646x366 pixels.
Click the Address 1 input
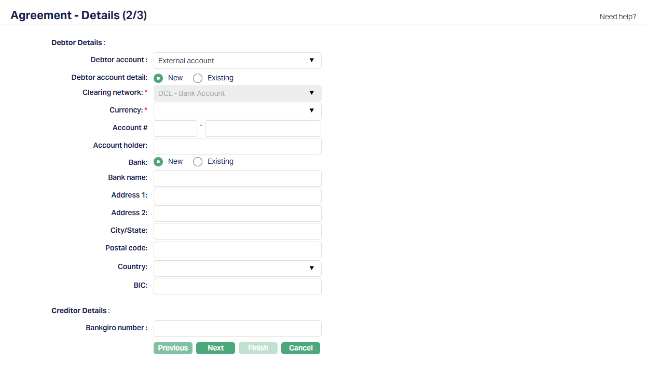tap(237, 196)
